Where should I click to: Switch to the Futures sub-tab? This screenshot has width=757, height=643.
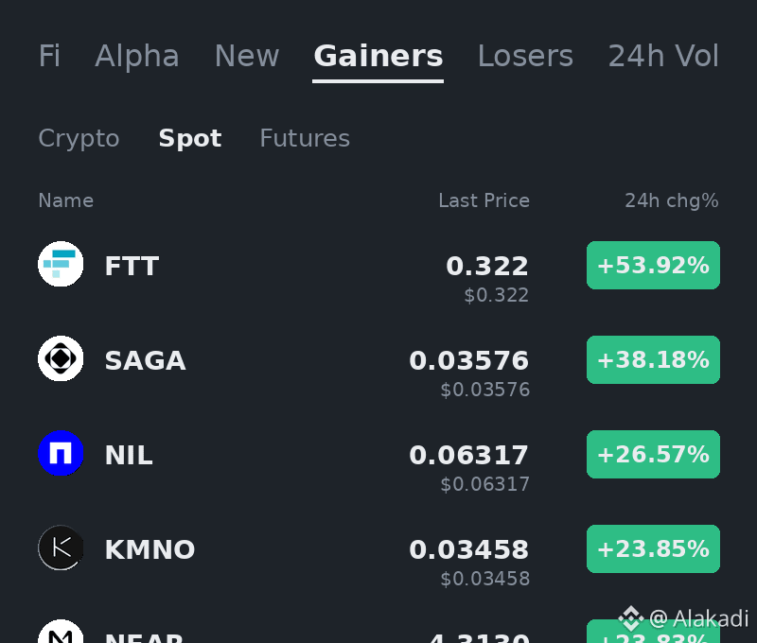tap(305, 138)
